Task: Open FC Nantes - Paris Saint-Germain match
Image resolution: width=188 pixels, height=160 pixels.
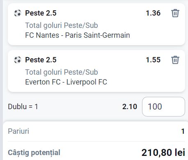Action: 78,35
